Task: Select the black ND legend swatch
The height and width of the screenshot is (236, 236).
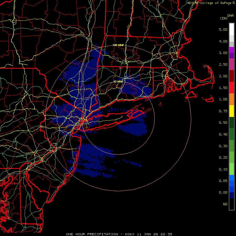Action: click(x=232, y=204)
